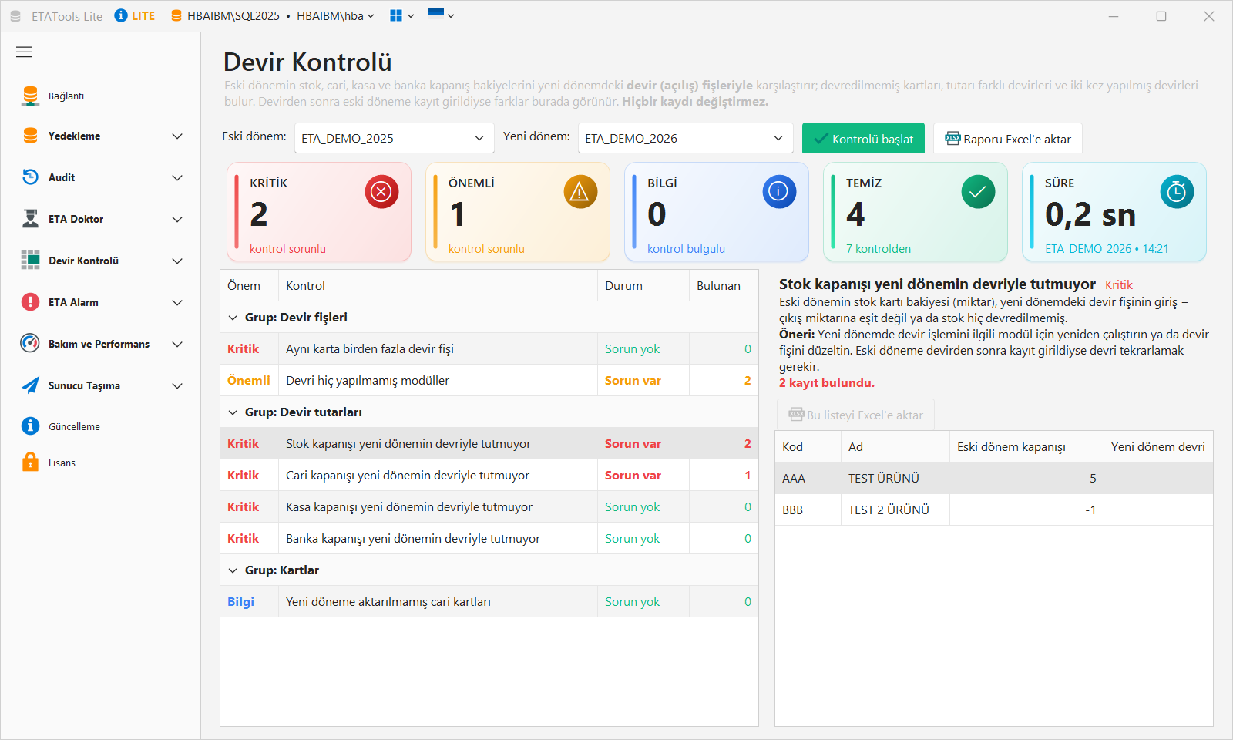
Task: Click the red X icon on Kritik card
Action: click(x=381, y=192)
